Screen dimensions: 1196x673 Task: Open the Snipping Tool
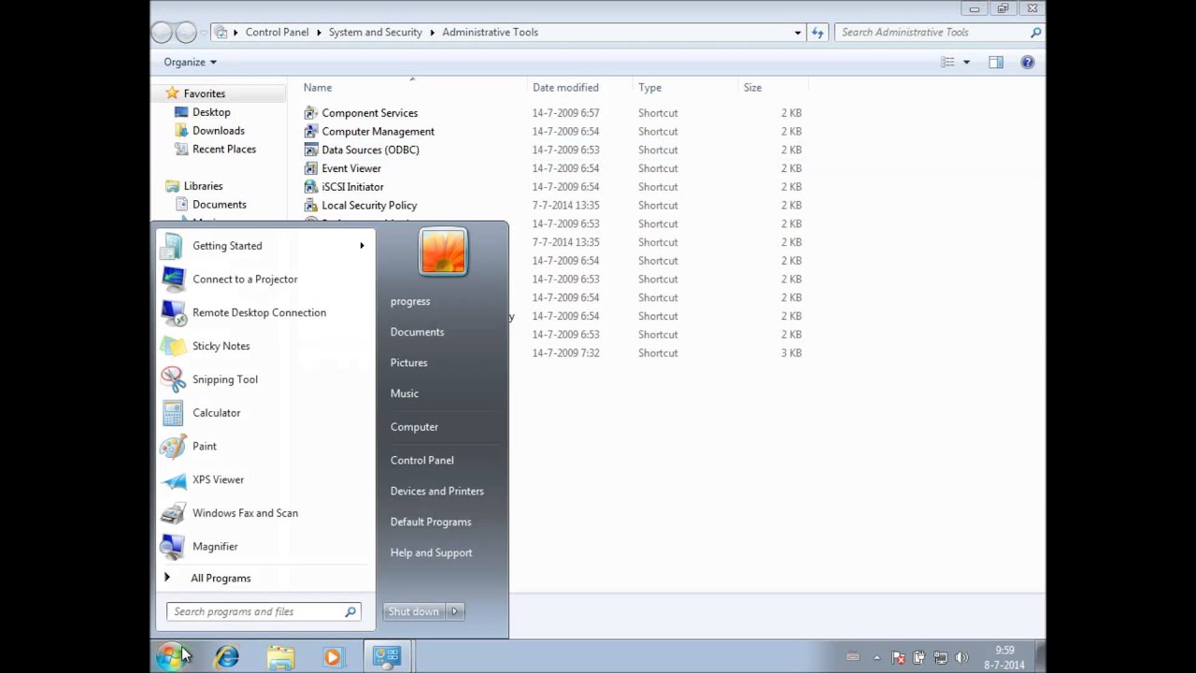[x=265, y=379]
